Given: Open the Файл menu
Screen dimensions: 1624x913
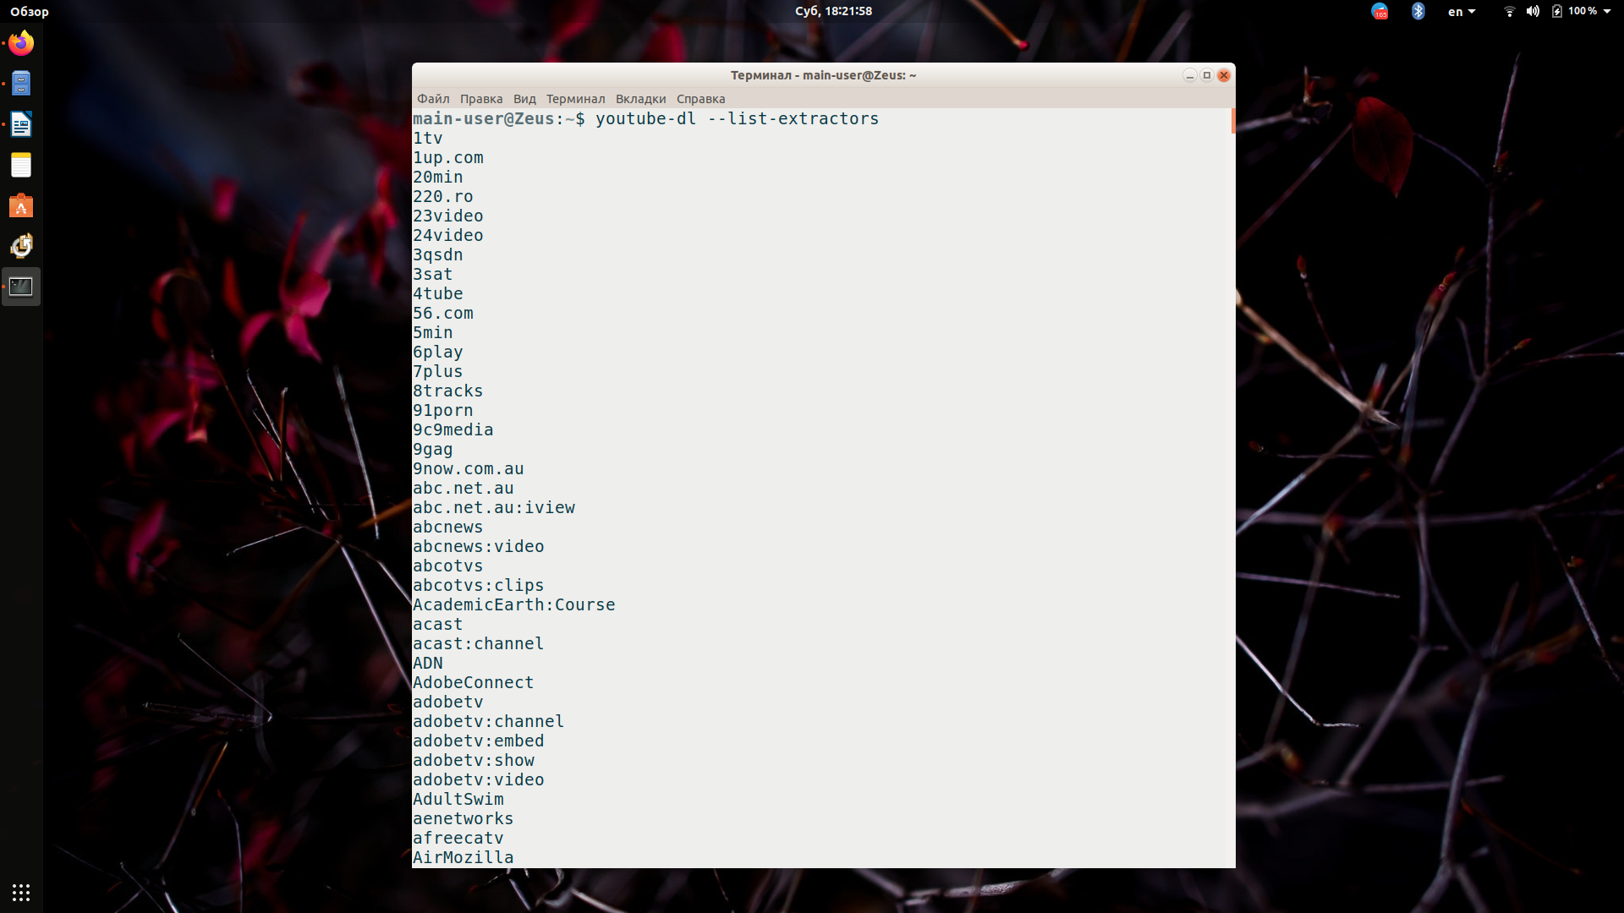Looking at the screenshot, I should (433, 99).
